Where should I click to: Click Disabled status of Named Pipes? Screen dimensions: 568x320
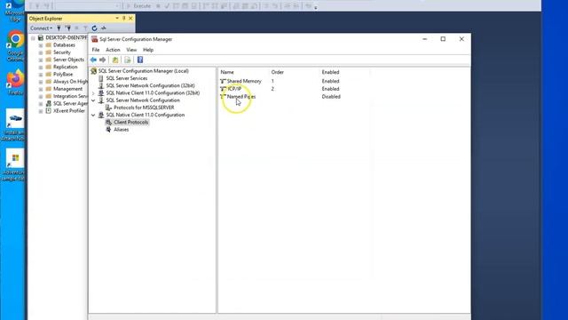pyautogui.click(x=331, y=97)
